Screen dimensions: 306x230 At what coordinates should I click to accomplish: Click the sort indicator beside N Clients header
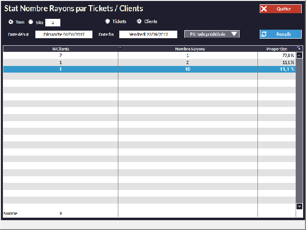[120, 48]
